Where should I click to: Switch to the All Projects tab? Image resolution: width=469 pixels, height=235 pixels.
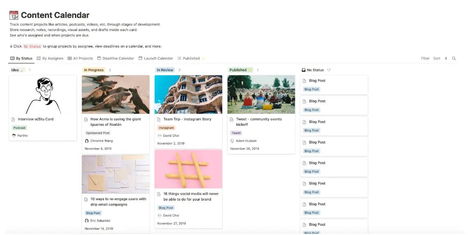coord(80,59)
